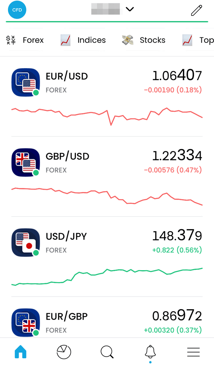Image resolution: width=214 pixels, height=366 pixels.
Task: Tap the CFD account badge
Action: pyautogui.click(x=17, y=10)
